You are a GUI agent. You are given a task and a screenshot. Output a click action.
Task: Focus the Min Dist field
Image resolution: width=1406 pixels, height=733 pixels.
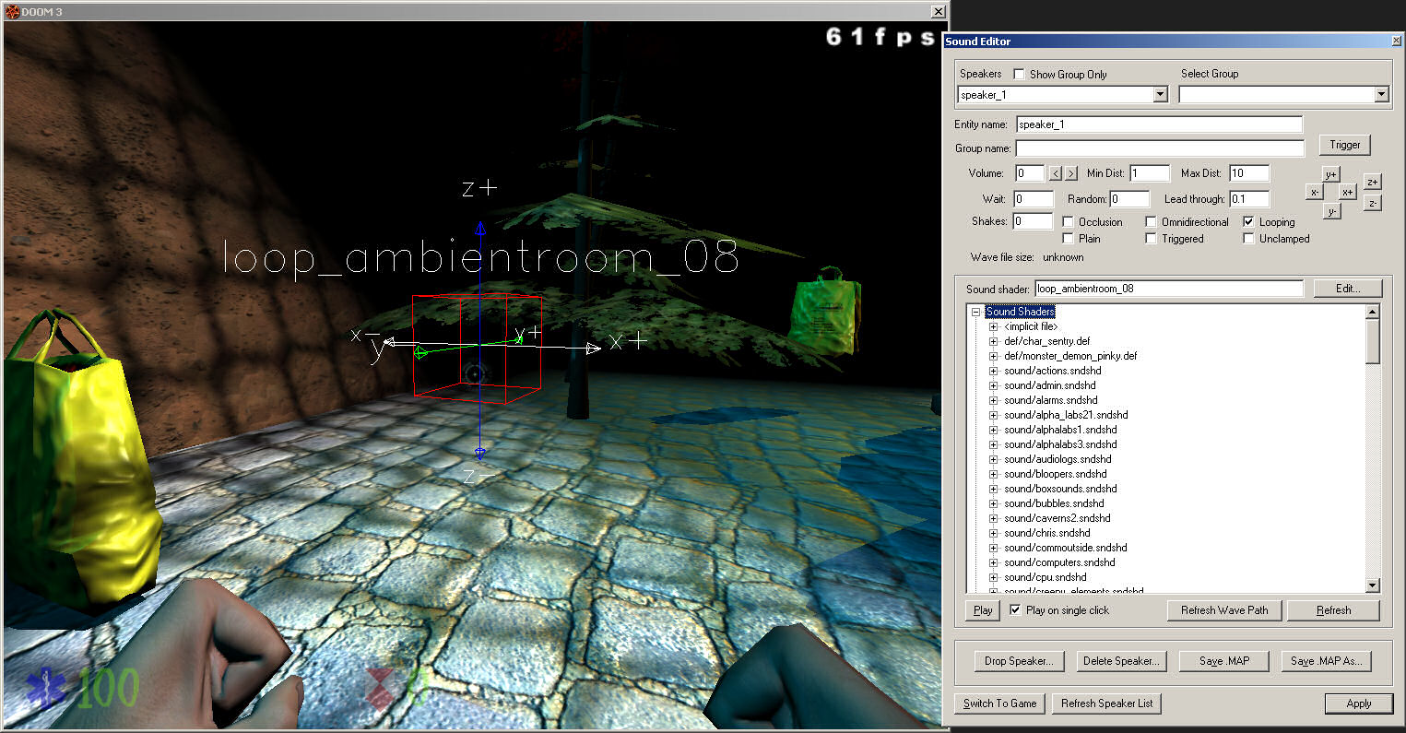point(1150,173)
